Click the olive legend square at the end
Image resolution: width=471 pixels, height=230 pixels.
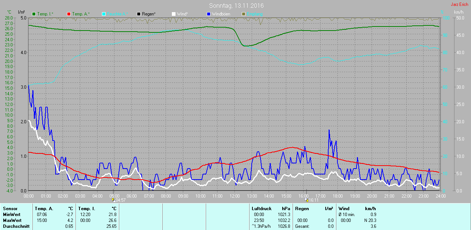tap(243, 14)
